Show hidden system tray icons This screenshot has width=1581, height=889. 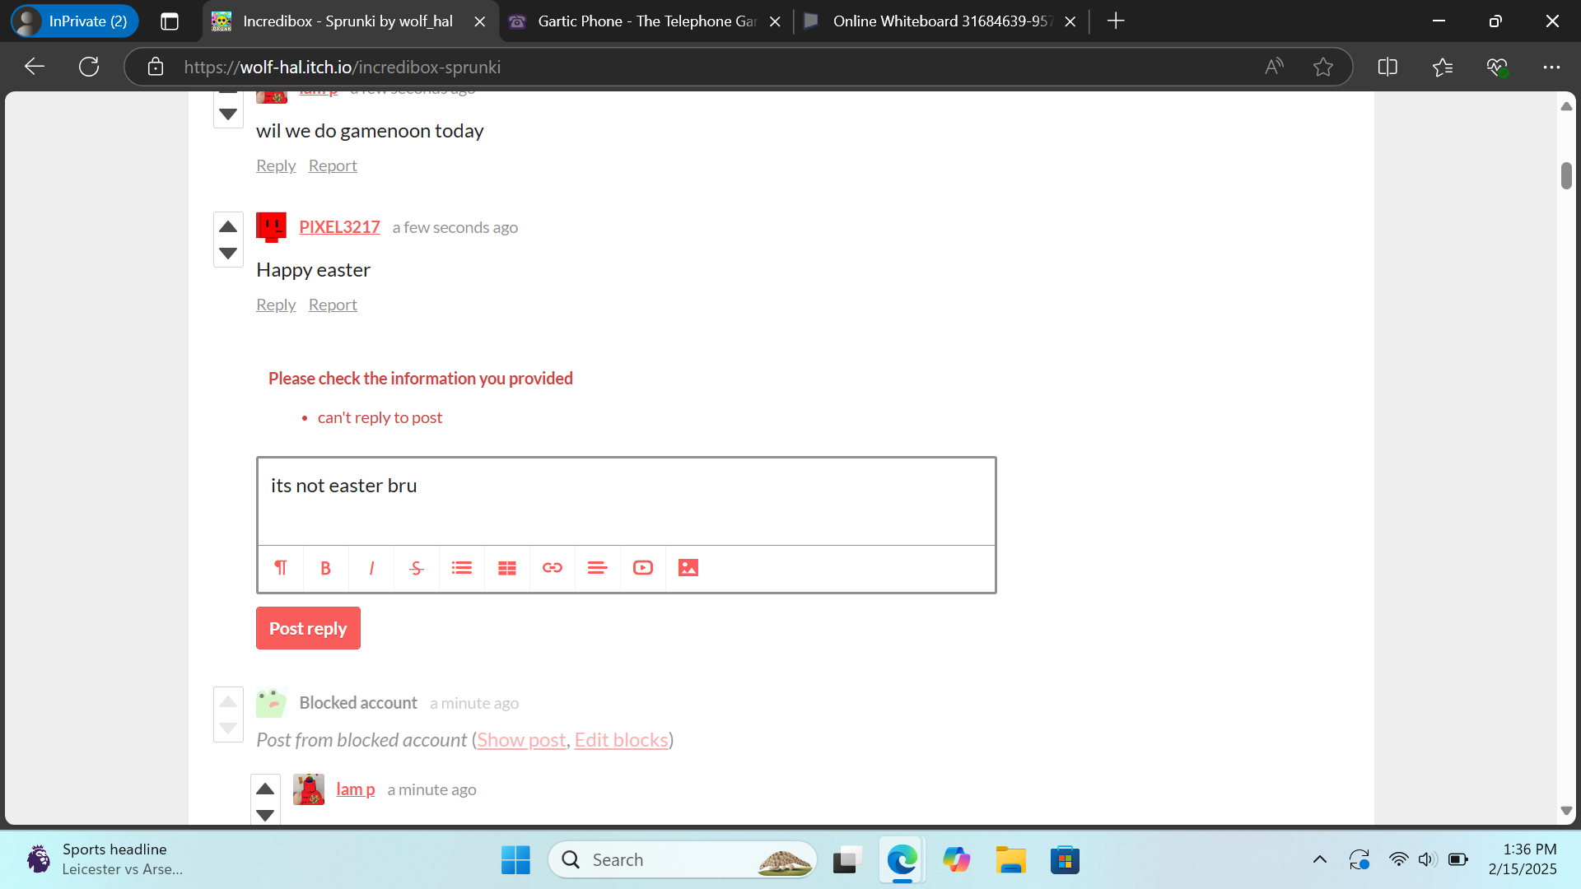tap(1319, 860)
